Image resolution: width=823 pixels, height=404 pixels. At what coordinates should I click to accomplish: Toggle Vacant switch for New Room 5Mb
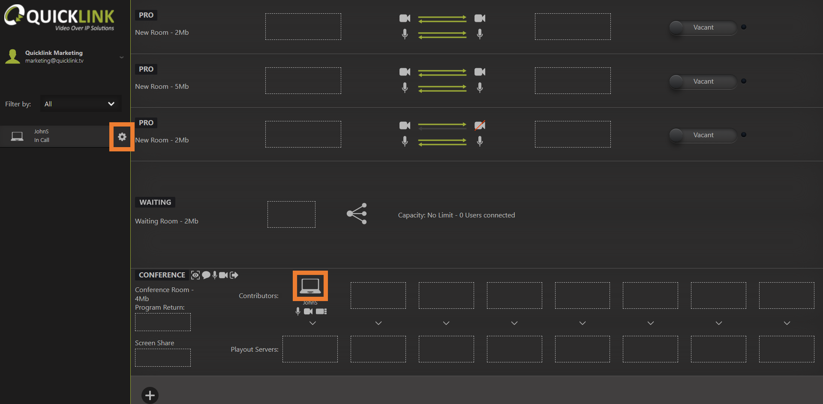(703, 81)
